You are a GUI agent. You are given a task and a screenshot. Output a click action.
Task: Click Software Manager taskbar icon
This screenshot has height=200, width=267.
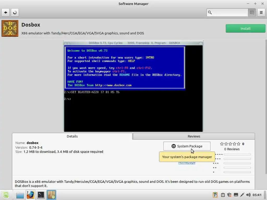[51, 195]
